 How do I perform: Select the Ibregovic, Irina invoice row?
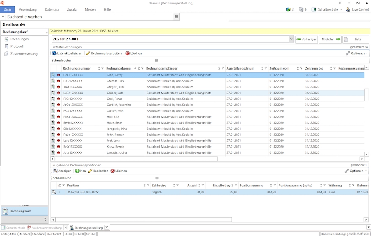point(207,129)
